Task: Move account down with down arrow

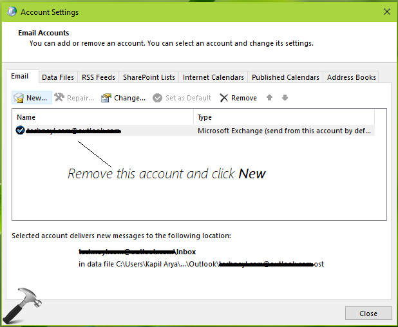Action: tap(285, 97)
